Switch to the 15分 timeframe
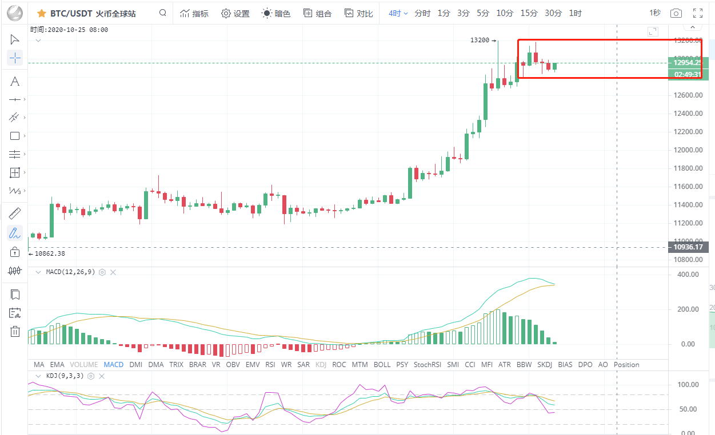Image resolution: width=715 pixels, height=435 pixels. point(529,13)
